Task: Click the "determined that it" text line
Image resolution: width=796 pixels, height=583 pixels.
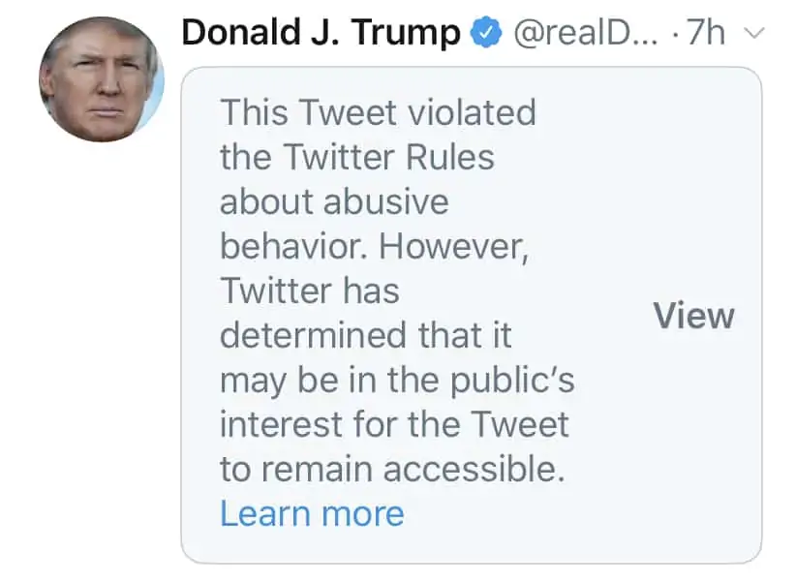Action: 366,335
